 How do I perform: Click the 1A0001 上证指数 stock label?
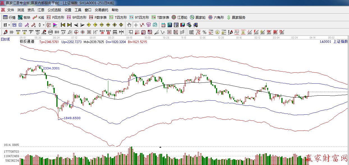pyautogui.click(x=333, y=42)
